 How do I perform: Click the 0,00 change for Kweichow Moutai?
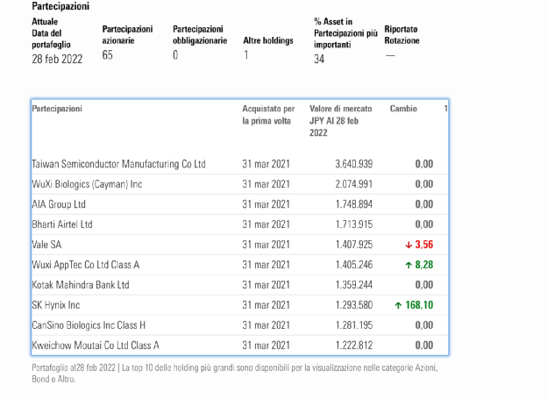(424, 346)
